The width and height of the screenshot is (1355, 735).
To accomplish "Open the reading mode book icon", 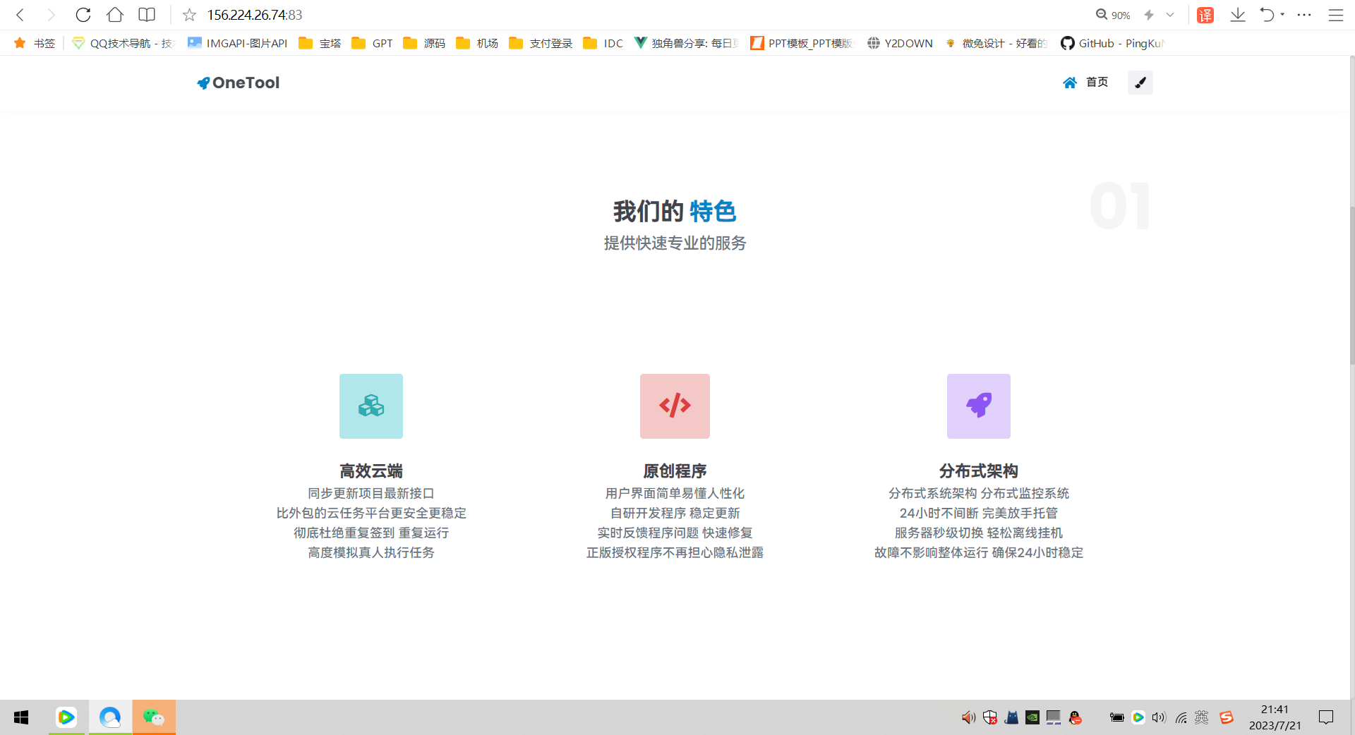I will (147, 15).
